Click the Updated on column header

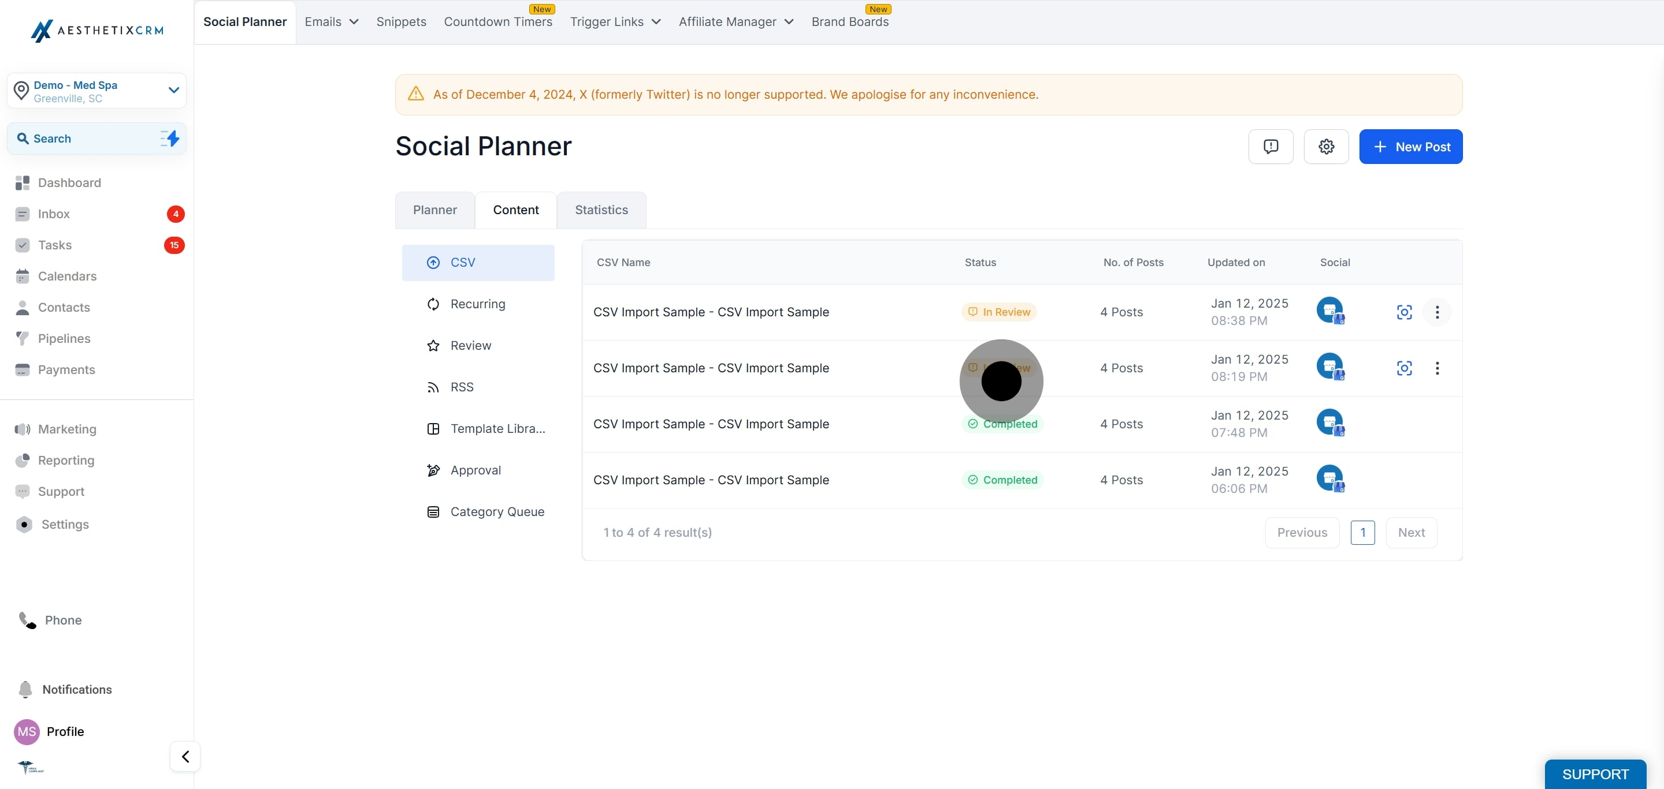pos(1236,263)
